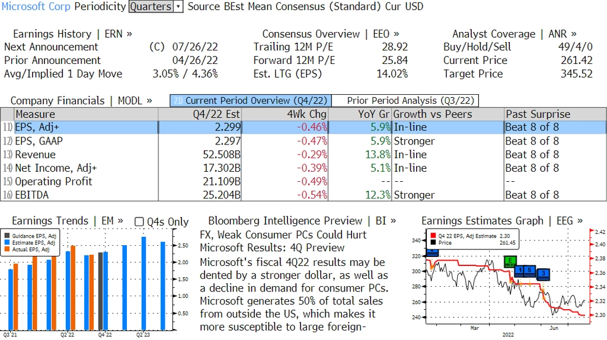This screenshot has width=607, height=340.
Task: Click the 4Wk Chg column header
Action: pyautogui.click(x=285, y=114)
